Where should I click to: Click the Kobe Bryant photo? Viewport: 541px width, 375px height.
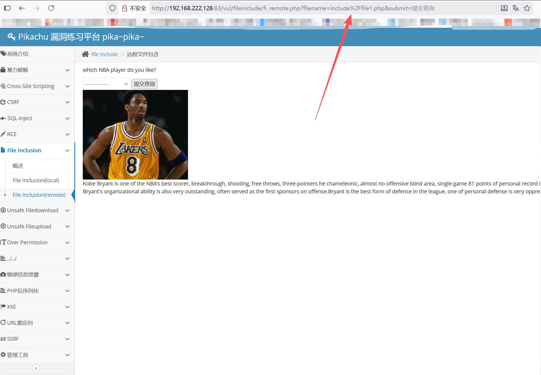[135, 134]
